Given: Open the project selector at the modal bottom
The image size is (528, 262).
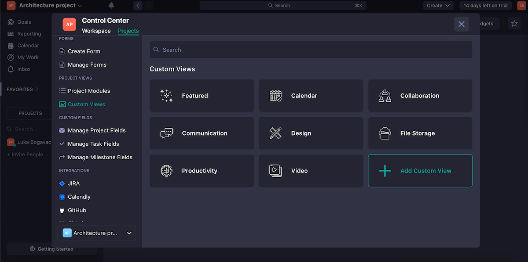Looking at the screenshot, I should tap(97, 233).
